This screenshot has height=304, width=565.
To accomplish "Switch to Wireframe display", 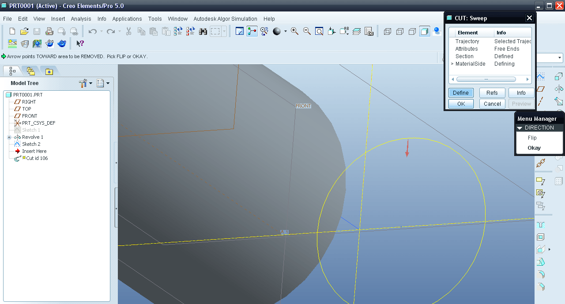I will tap(388, 31).
